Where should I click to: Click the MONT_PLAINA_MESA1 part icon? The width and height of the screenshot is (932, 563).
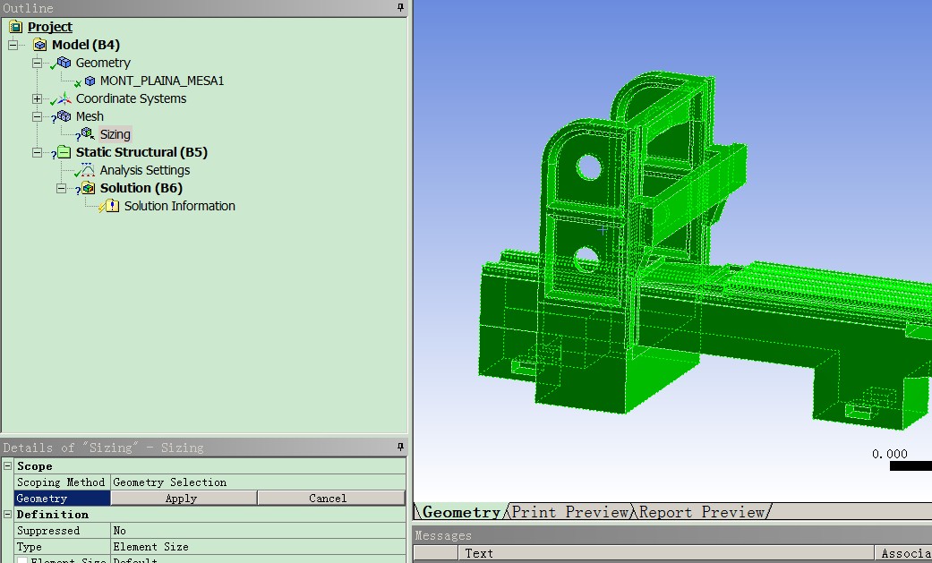point(90,81)
